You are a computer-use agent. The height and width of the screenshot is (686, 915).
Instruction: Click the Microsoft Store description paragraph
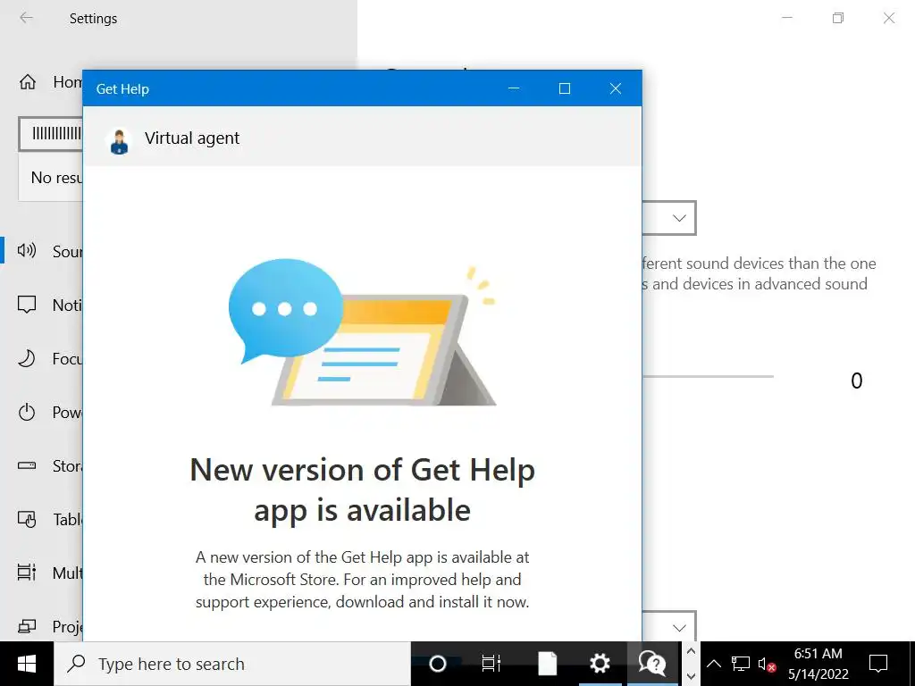point(363,580)
